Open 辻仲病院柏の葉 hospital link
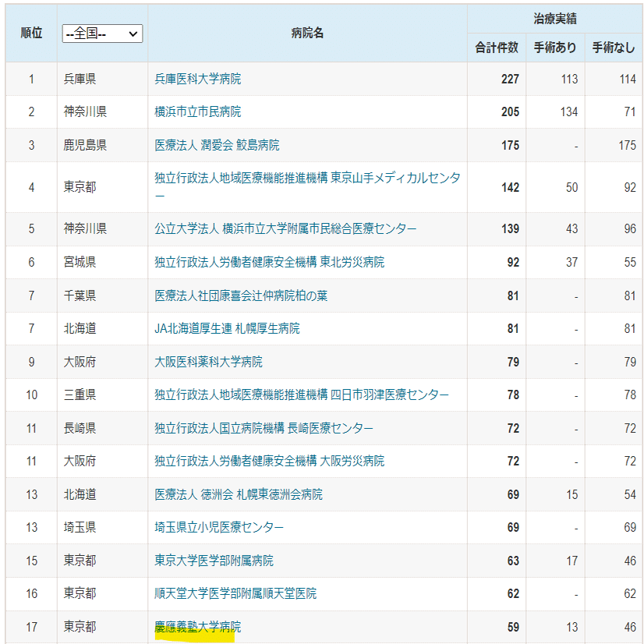This screenshot has width=644, height=644. point(241,295)
